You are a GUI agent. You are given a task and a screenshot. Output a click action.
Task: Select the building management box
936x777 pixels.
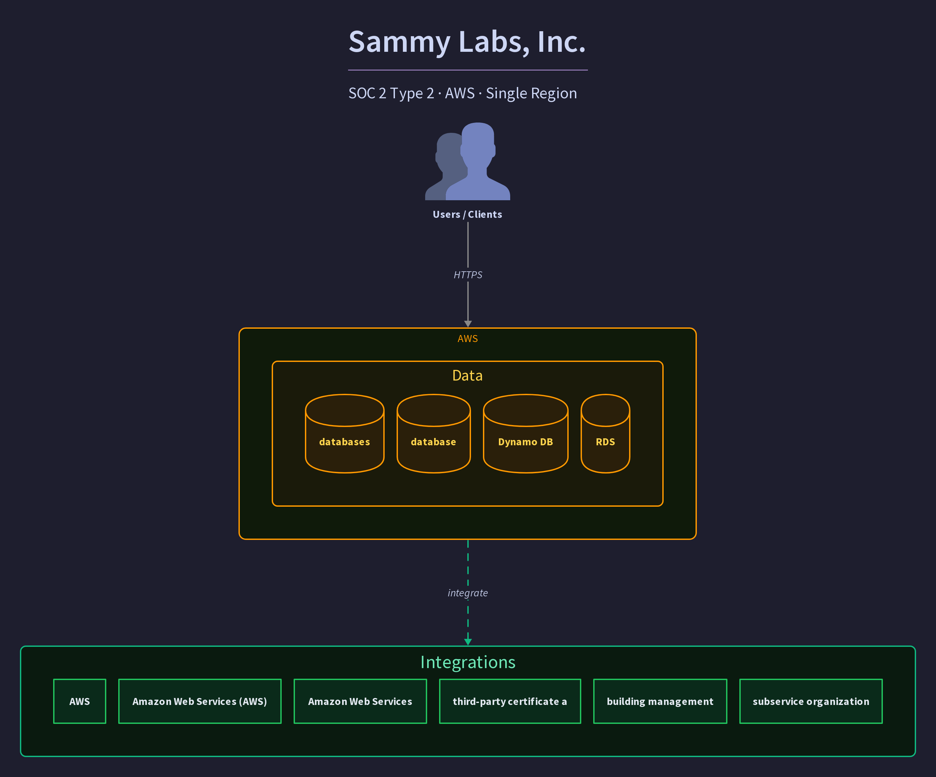point(660,701)
